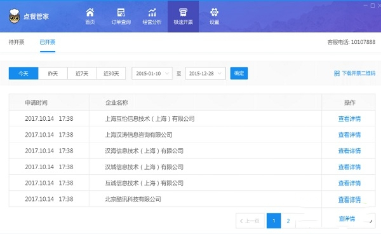The height and width of the screenshot is (234, 381).
Task: Switch to the 已开票 tab
Action: (48, 42)
